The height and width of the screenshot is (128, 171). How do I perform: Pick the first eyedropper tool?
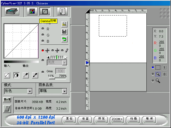point(26,75)
